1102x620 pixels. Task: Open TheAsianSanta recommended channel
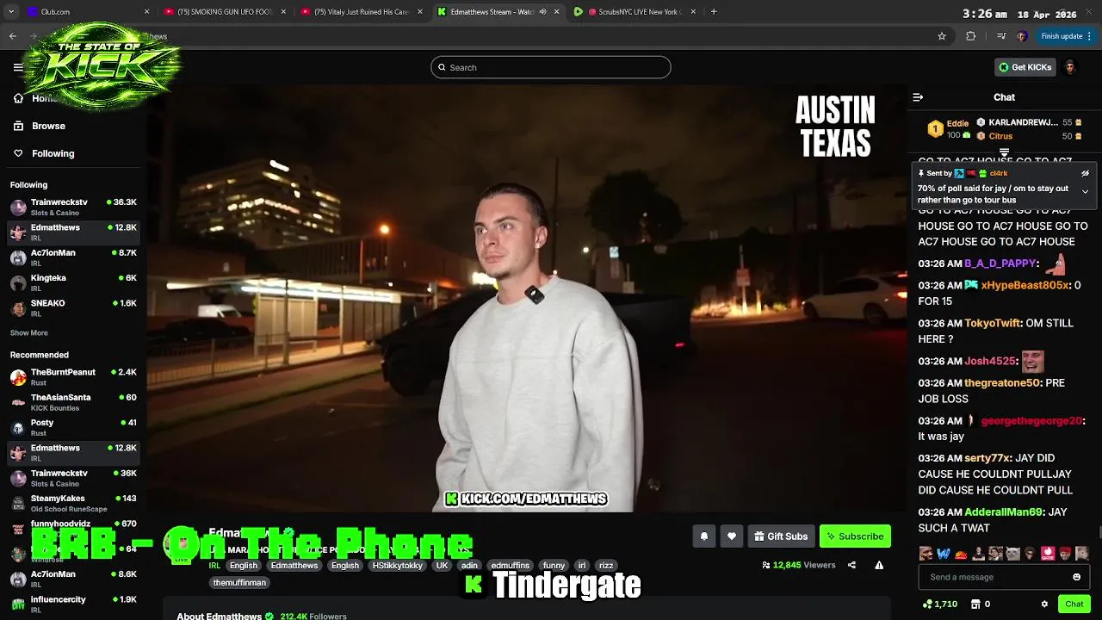[x=73, y=401]
